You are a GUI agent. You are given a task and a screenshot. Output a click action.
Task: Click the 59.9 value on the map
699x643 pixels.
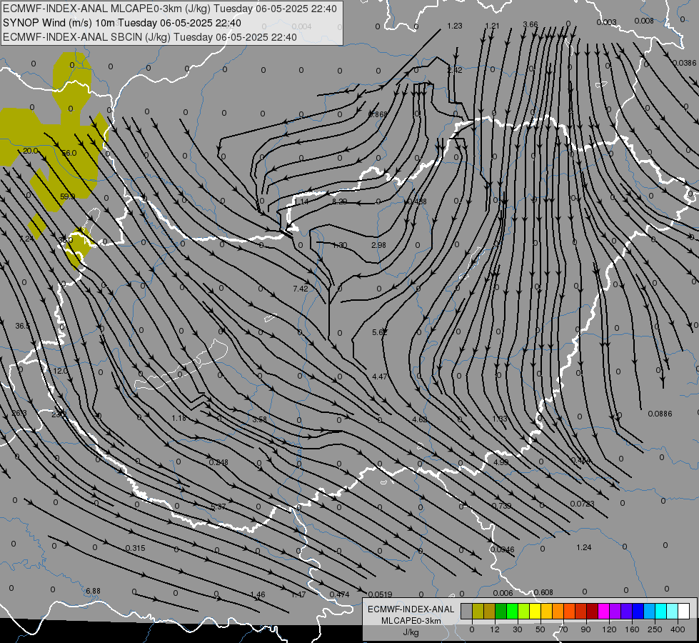point(67,196)
